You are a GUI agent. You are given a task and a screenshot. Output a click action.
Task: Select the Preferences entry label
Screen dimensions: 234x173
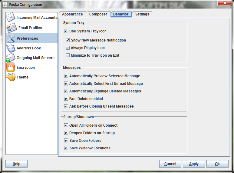[27, 38]
